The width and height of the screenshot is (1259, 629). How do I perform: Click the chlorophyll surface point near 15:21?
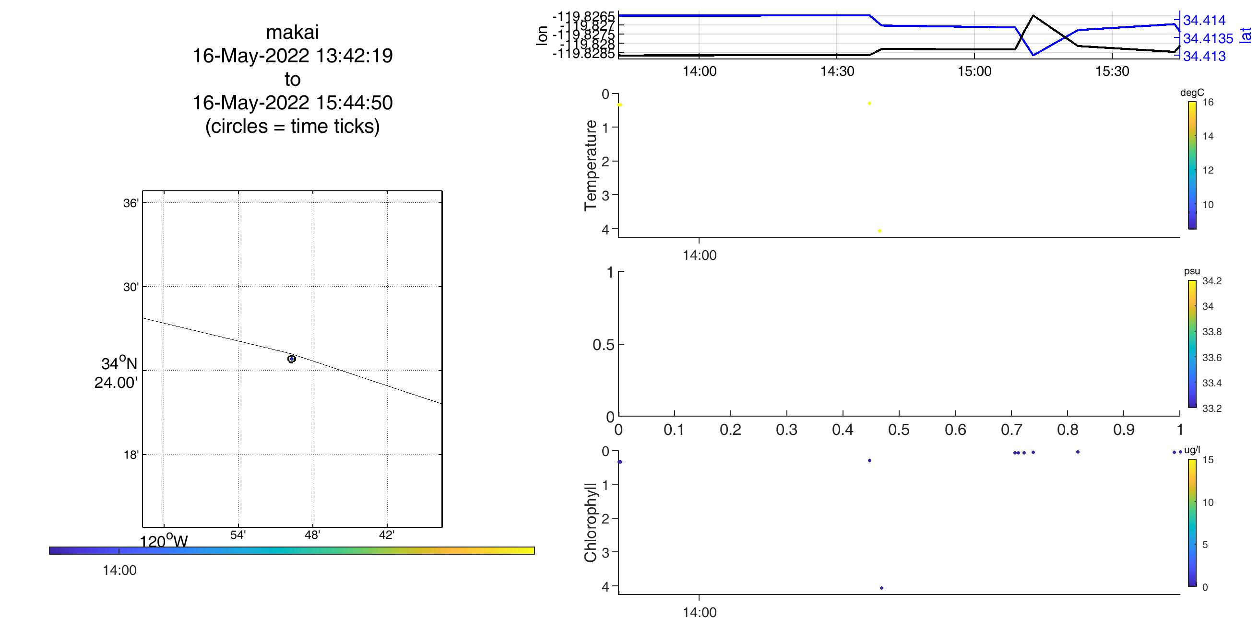click(x=1078, y=452)
